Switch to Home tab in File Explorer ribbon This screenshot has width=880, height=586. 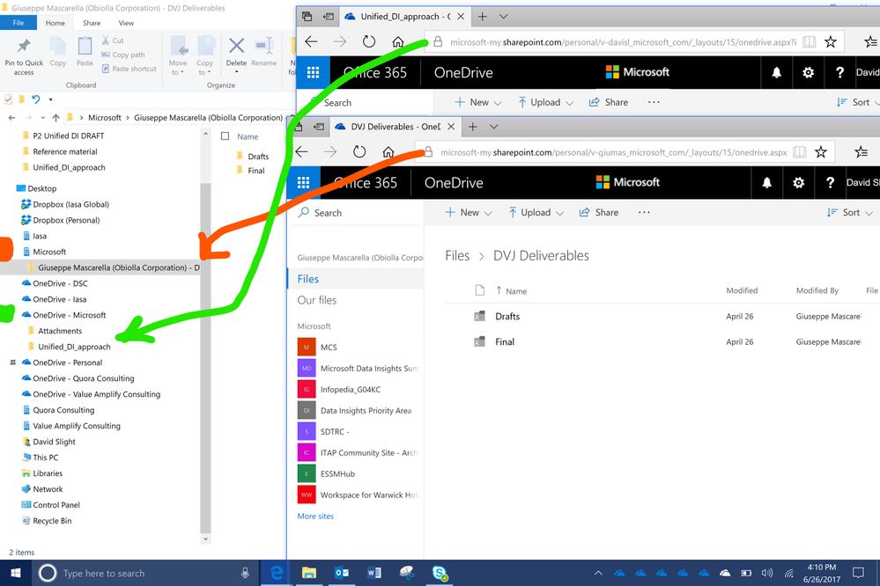[x=55, y=23]
